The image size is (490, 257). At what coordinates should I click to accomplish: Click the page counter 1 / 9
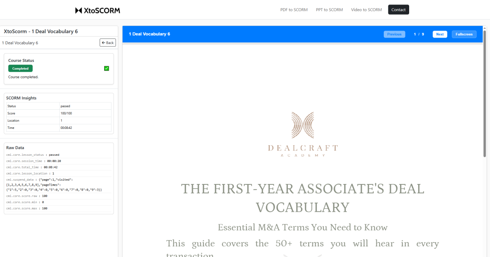click(419, 34)
